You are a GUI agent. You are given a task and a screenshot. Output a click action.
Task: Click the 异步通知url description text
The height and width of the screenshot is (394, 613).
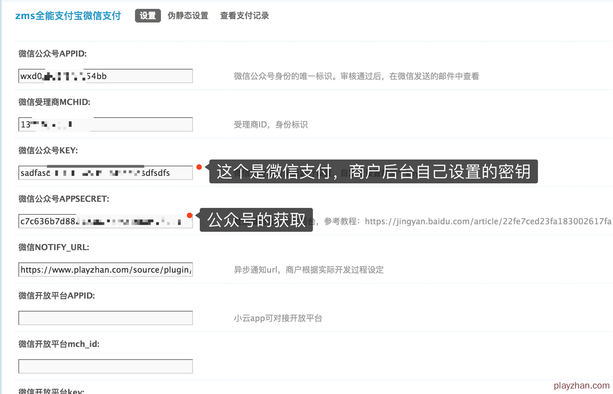(x=309, y=270)
